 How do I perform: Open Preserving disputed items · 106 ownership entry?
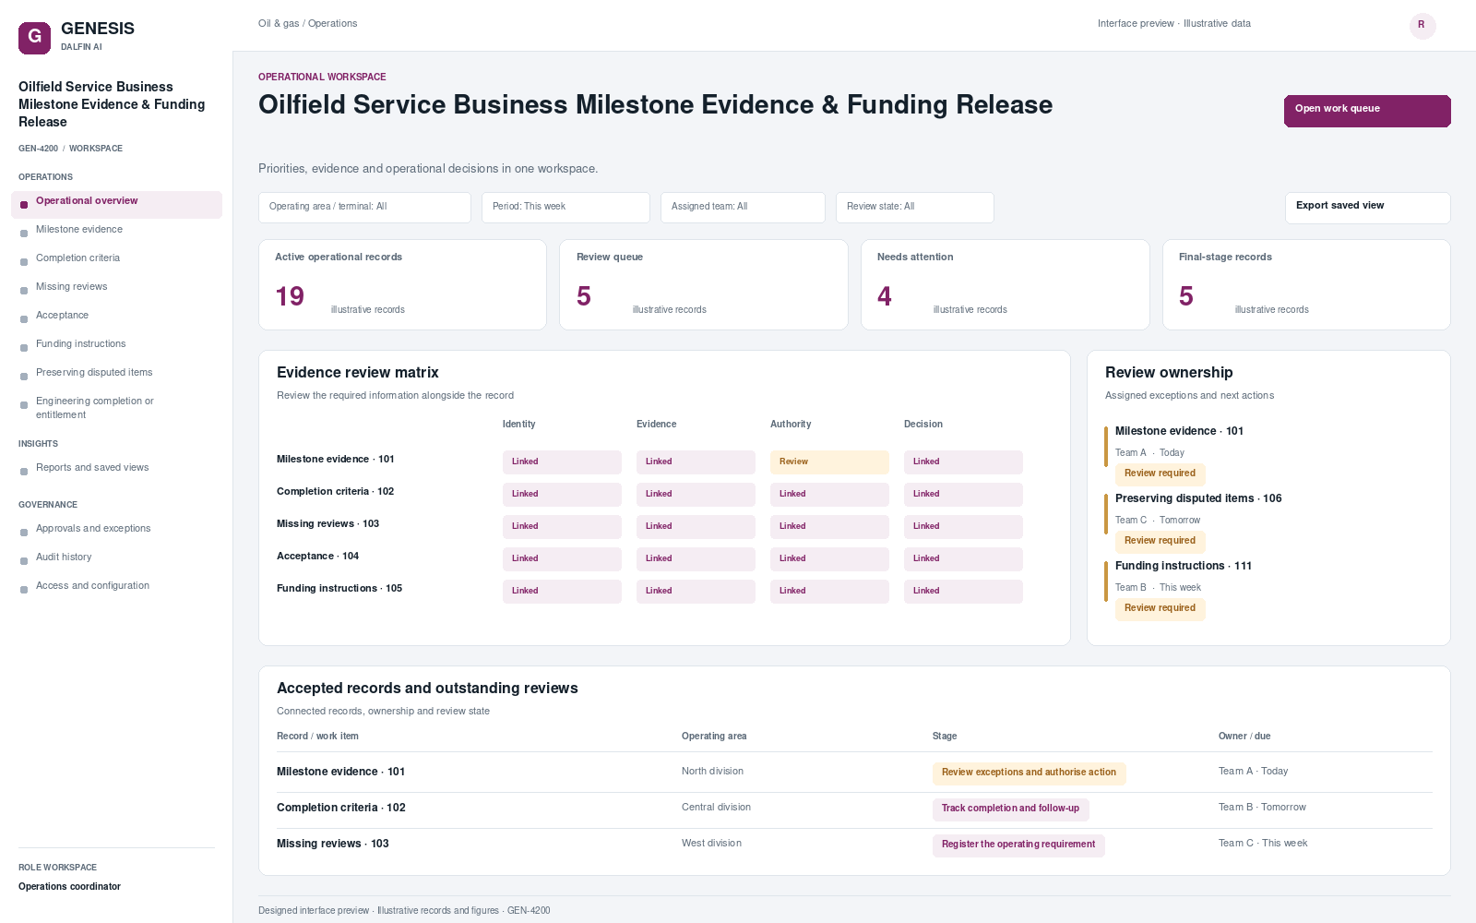tap(1198, 498)
